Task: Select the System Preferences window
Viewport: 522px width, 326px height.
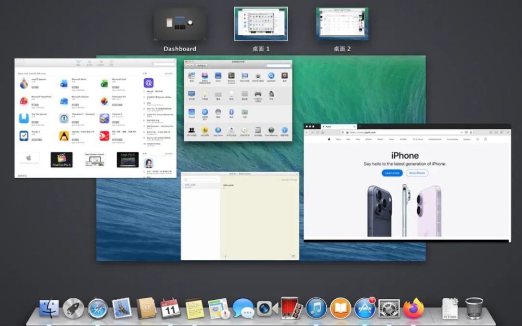Action: pos(238,101)
